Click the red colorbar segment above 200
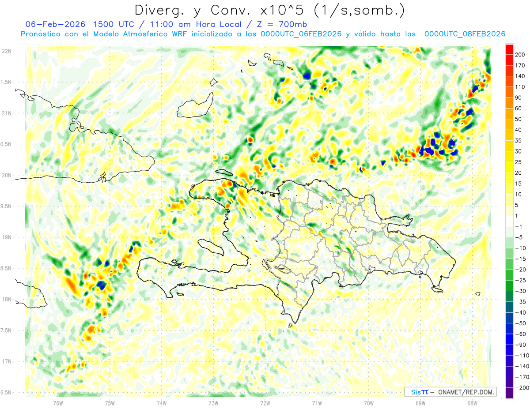The image size is (530, 409). tap(509, 49)
